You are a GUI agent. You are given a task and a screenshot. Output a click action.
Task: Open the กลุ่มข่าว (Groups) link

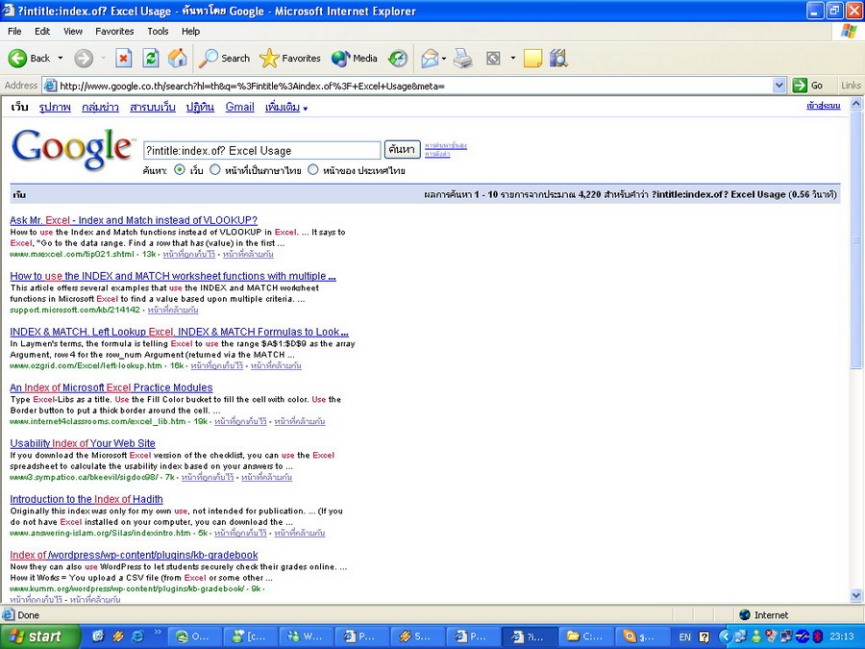[100, 107]
